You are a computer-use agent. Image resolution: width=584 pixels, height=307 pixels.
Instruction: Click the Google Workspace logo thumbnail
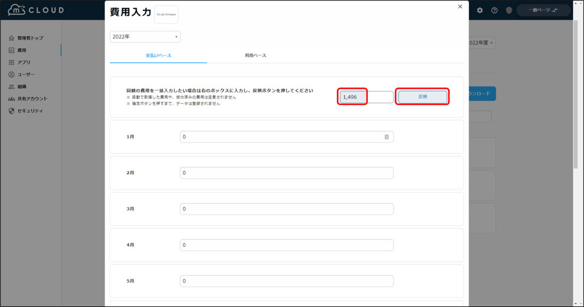166,15
